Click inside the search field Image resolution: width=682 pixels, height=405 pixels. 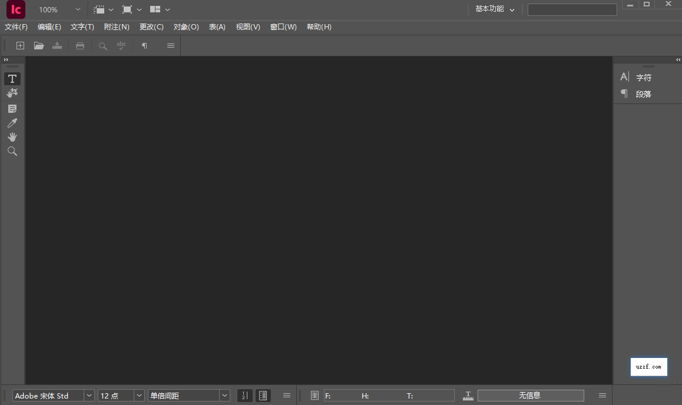click(571, 9)
